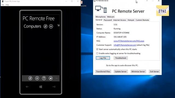
Task: Switch to the Microphone tab
Action: pos(101,17)
